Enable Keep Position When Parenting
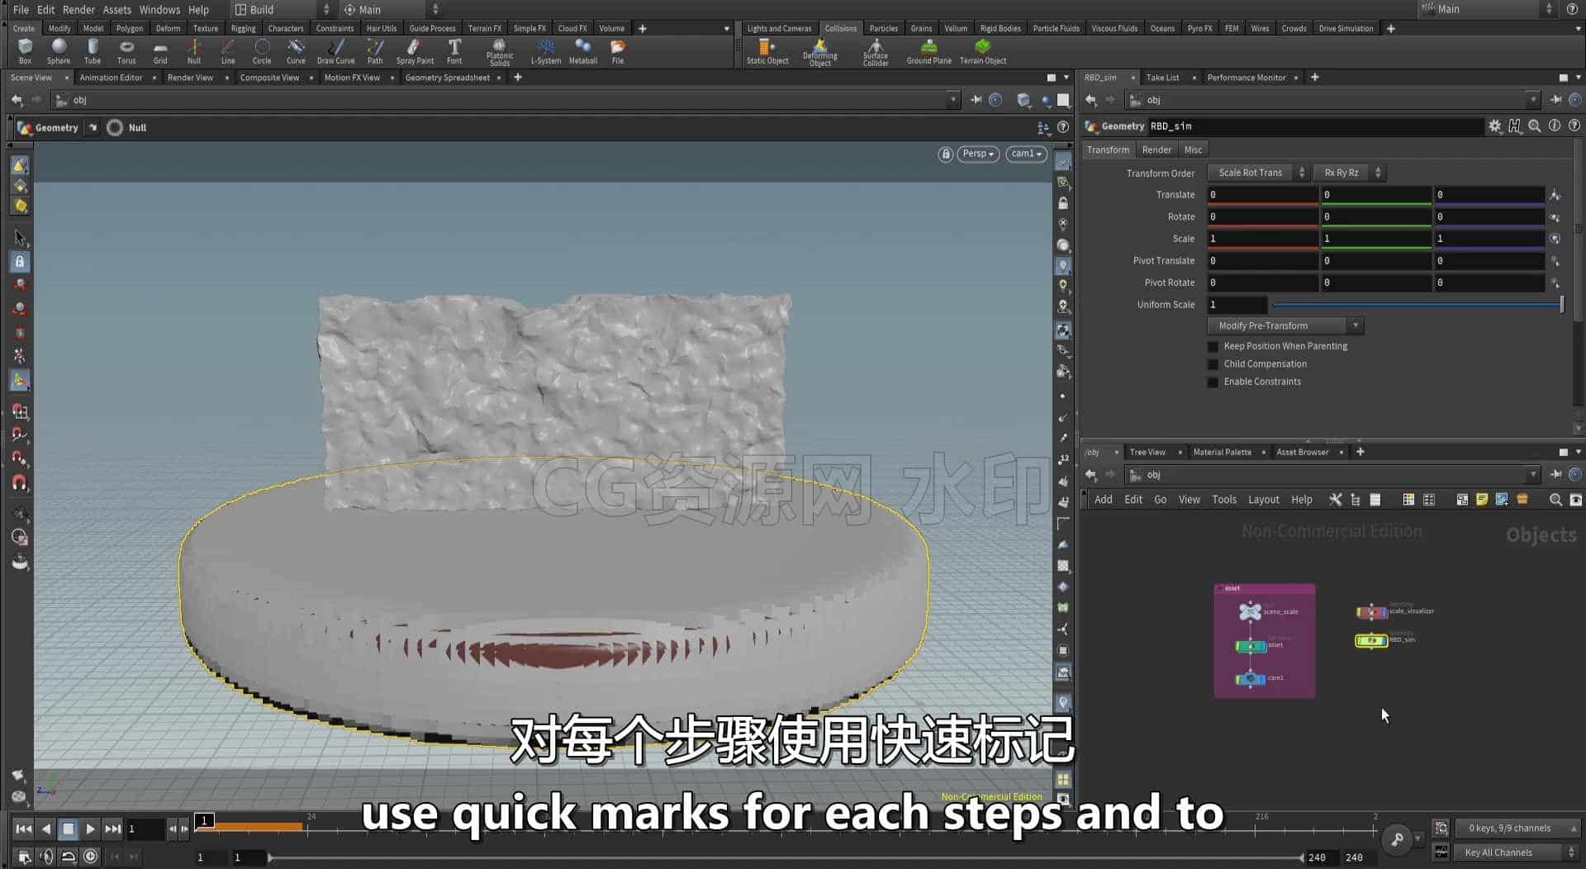 1213,347
